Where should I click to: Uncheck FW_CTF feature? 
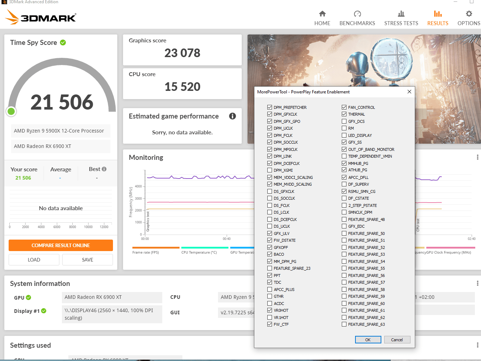pos(269,324)
